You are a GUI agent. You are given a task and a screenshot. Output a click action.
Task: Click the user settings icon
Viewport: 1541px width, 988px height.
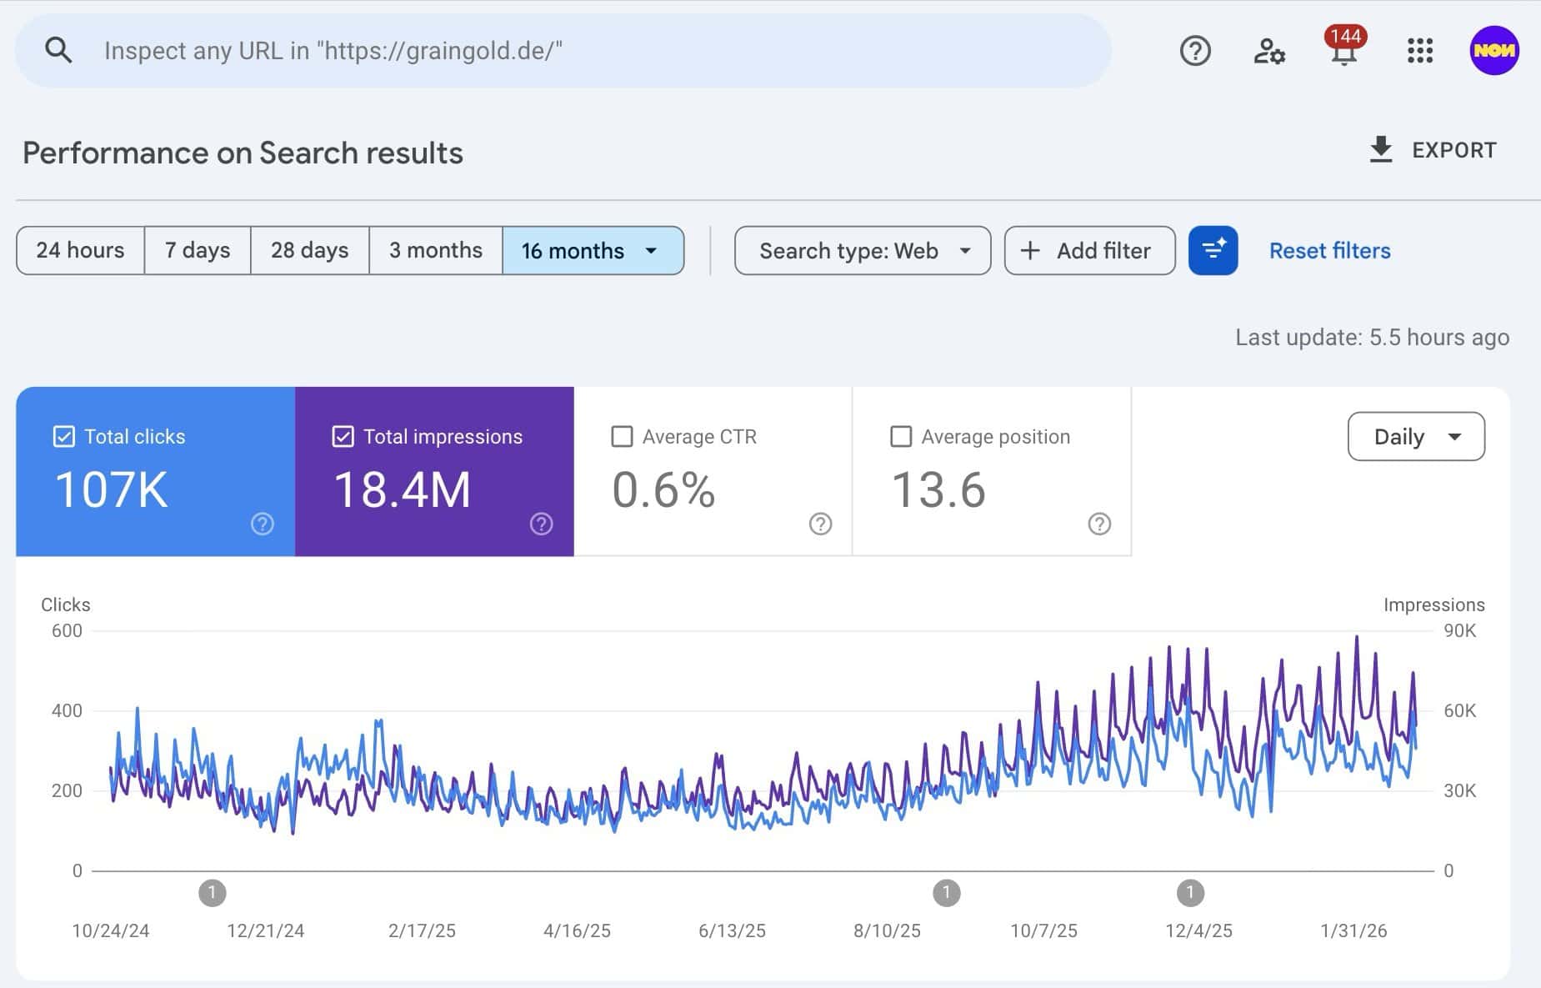point(1268,50)
